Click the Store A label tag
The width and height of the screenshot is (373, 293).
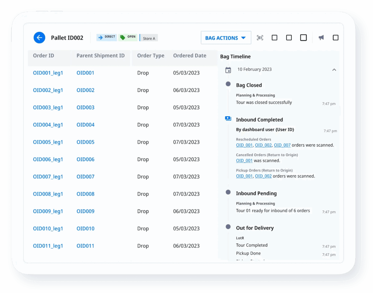149,38
